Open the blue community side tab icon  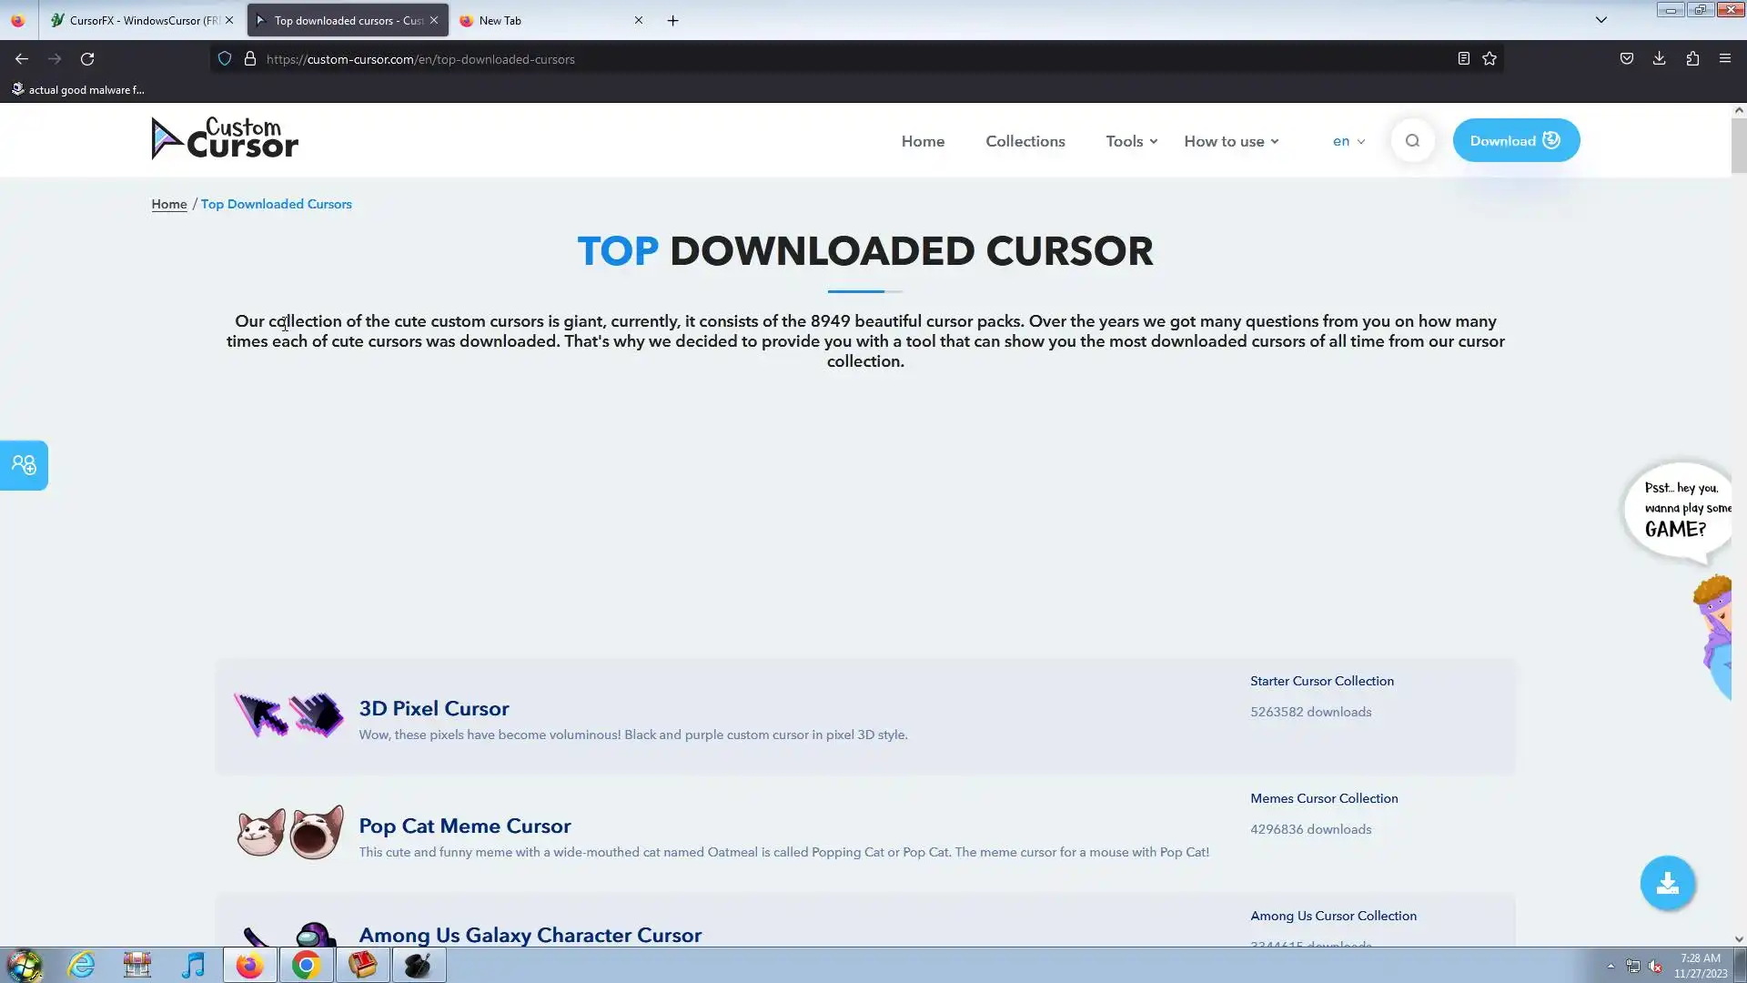coord(24,465)
